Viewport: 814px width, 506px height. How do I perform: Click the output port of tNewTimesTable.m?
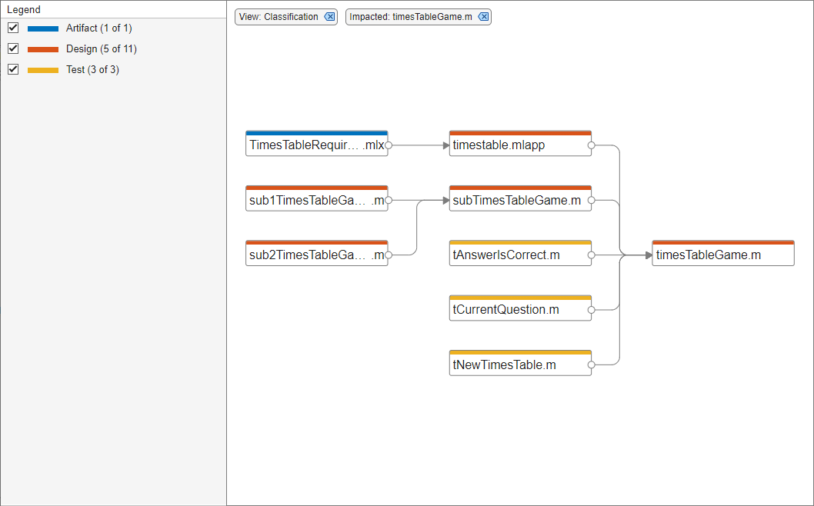[591, 365]
